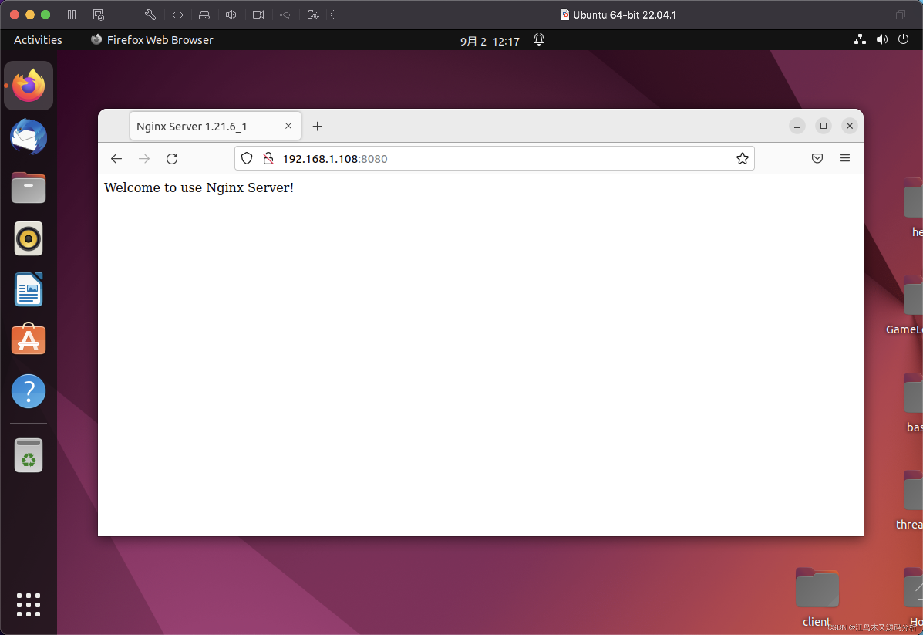Open the date and time notification panel
Image resolution: width=923 pixels, height=635 pixels.
(490, 41)
